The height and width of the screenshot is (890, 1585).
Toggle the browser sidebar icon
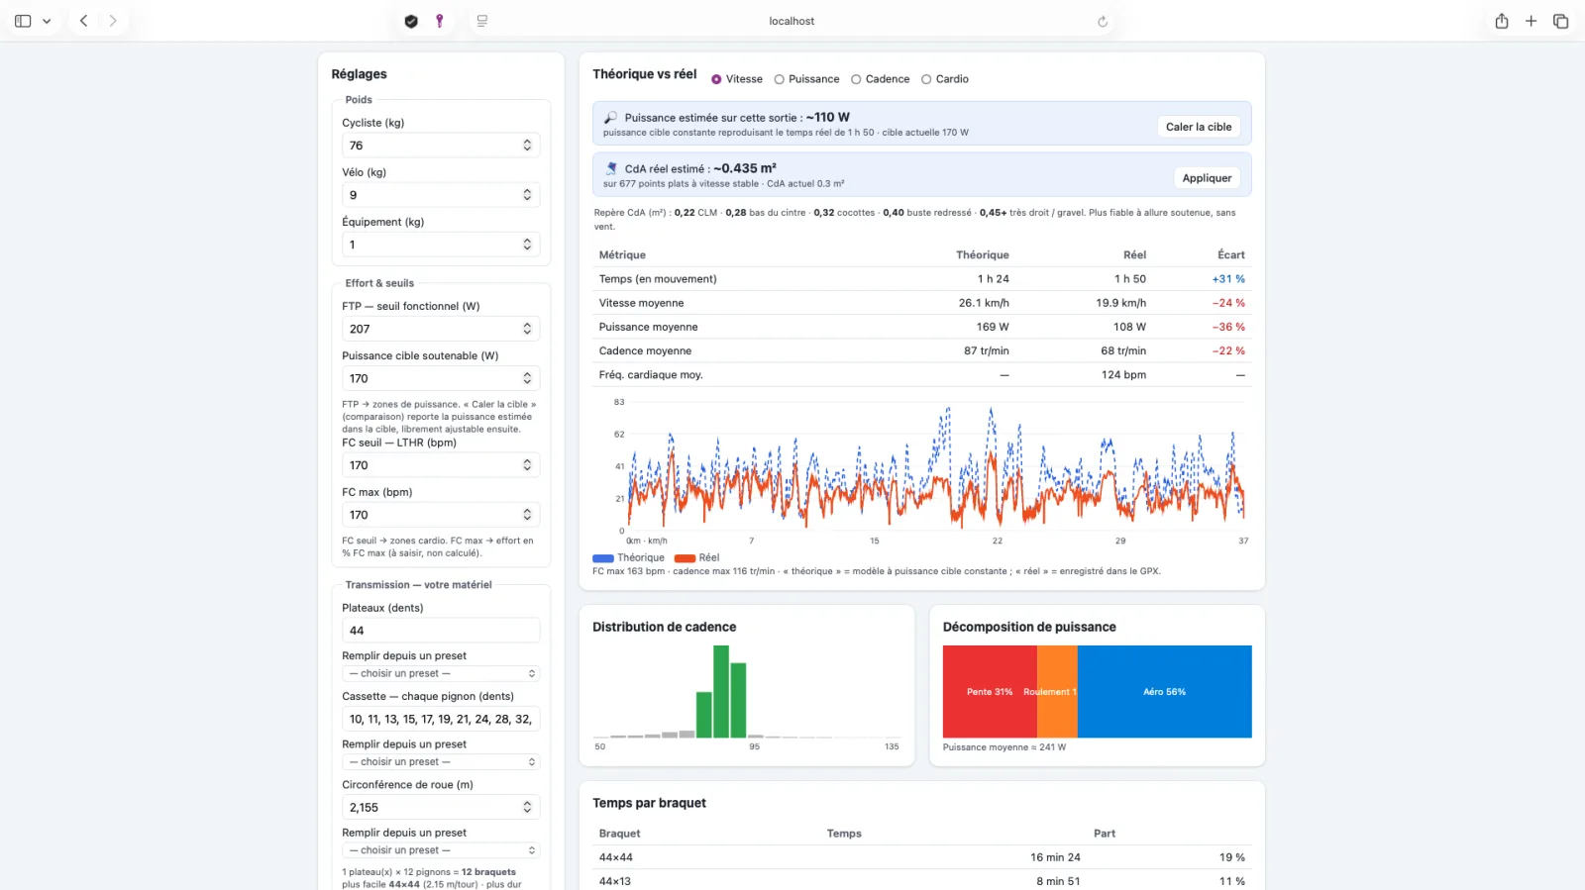pos(23,21)
